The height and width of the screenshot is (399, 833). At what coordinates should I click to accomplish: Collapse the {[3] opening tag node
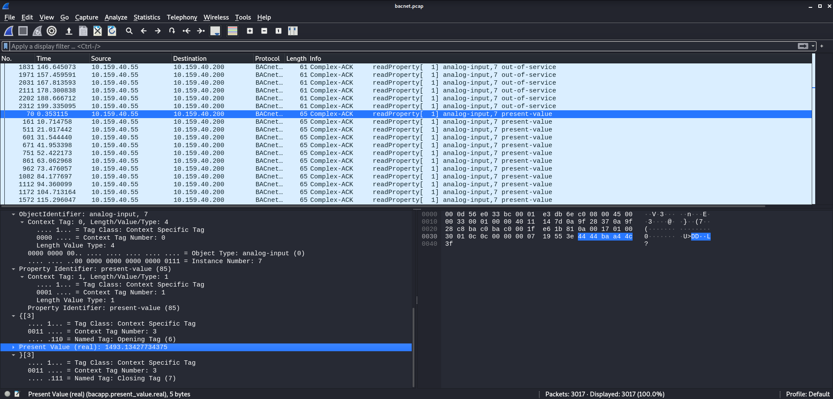[13, 316]
